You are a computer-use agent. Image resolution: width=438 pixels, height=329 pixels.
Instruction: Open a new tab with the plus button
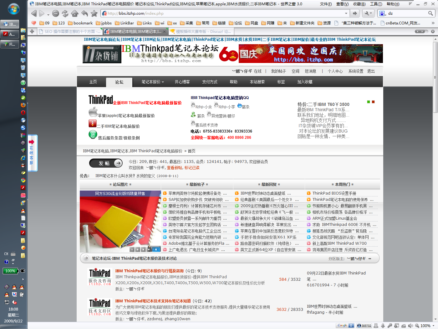point(32,31)
